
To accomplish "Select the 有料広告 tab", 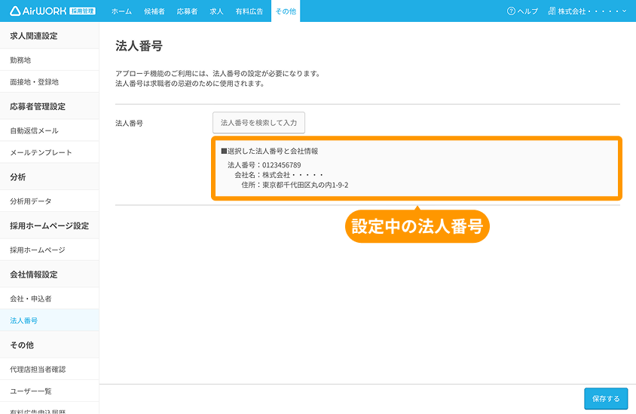I will point(249,11).
